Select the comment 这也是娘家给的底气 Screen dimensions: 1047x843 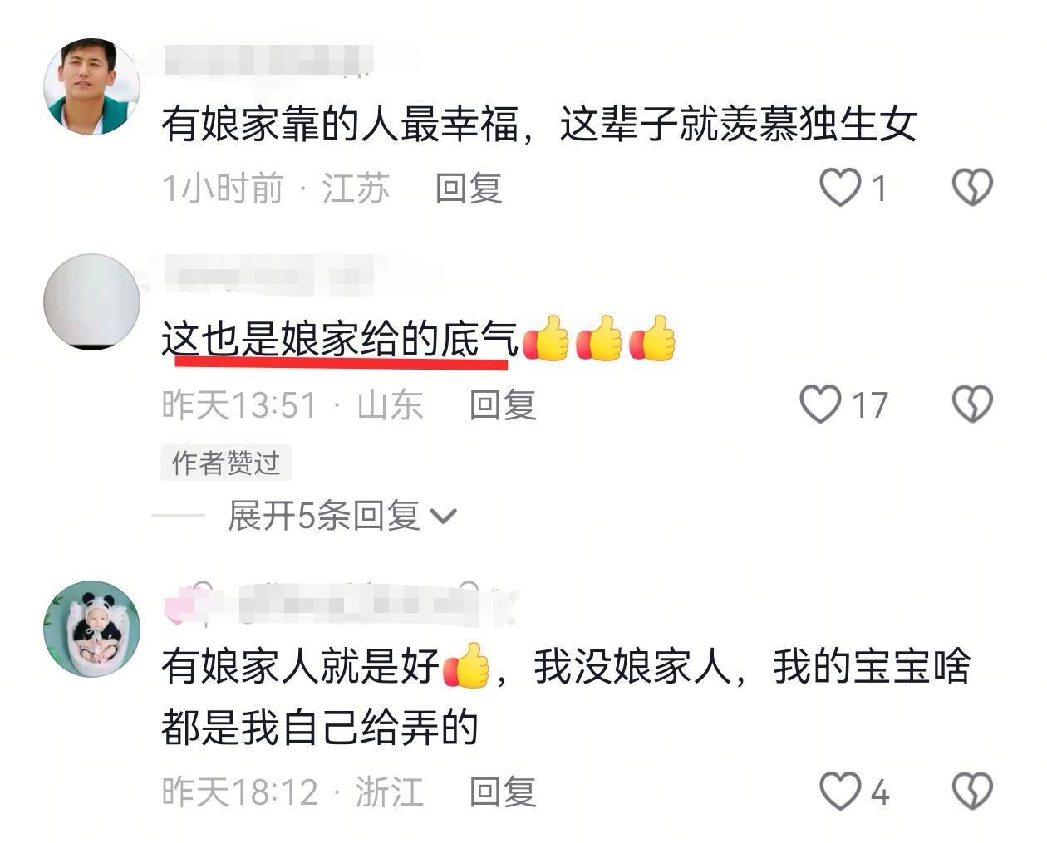339,339
